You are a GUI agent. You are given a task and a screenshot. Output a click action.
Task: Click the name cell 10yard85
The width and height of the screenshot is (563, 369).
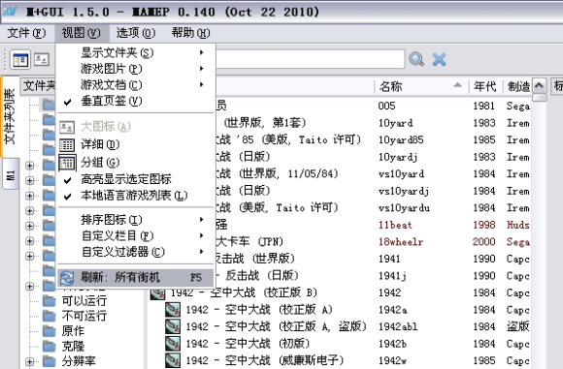tap(401, 139)
